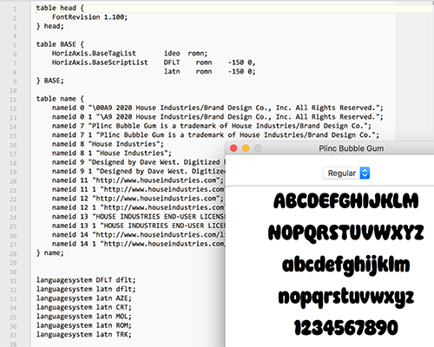Open the Regular font style dropdown
This screenshot has width=434, height=347.
click(346, 173)
